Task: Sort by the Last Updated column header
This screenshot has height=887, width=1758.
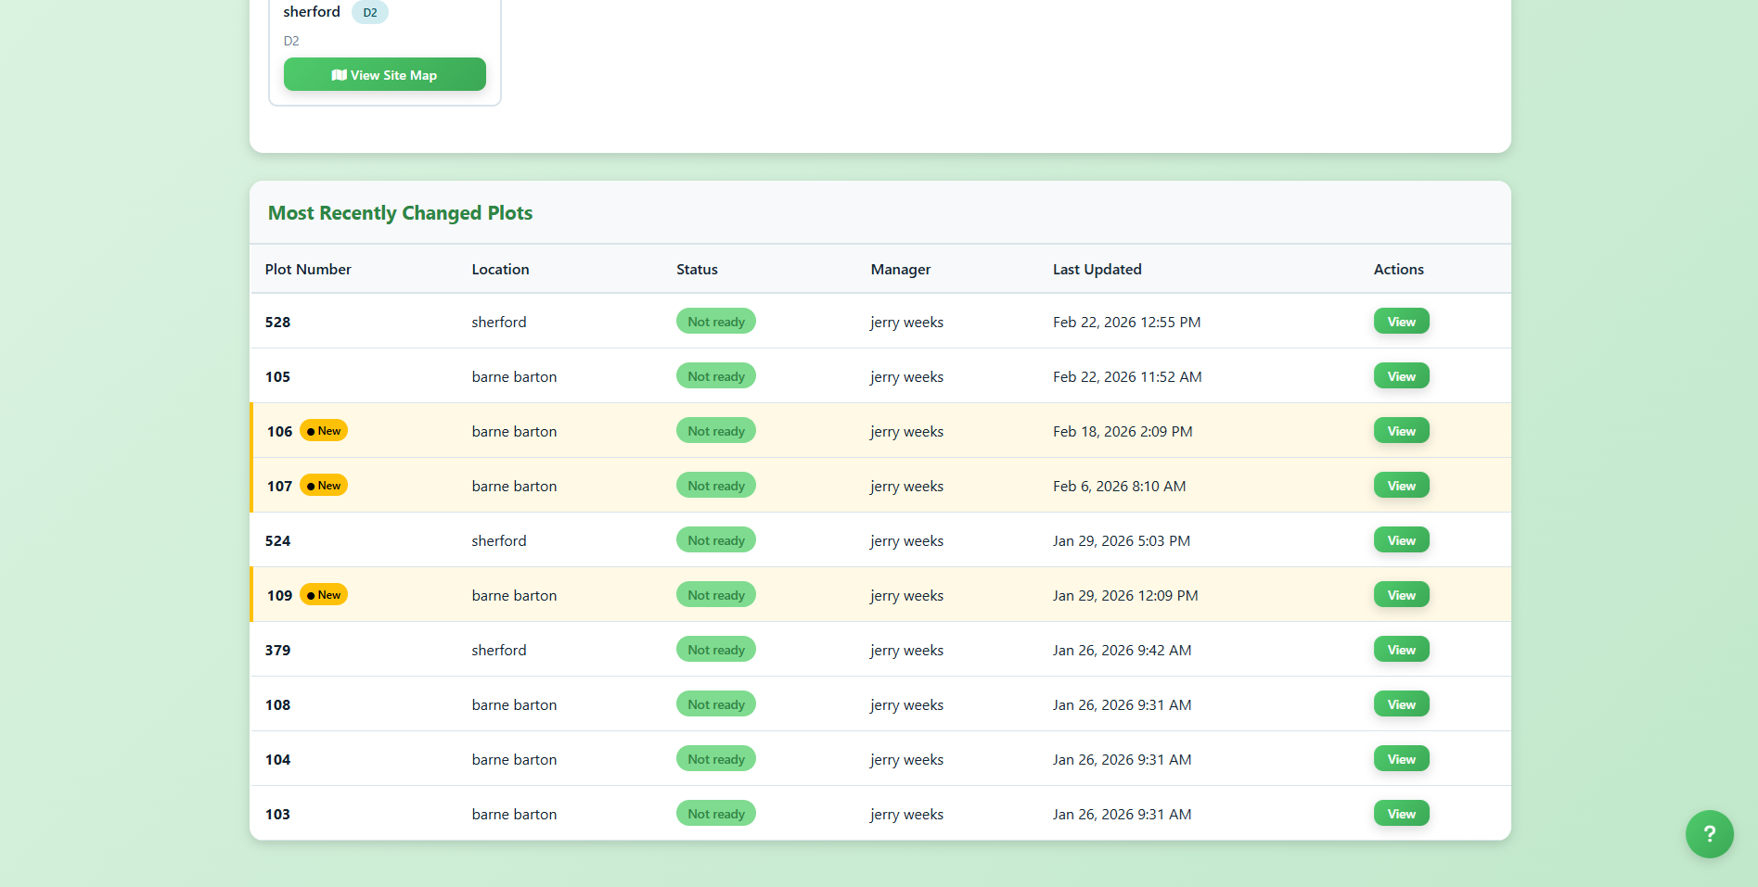Action: point(1097,269)
